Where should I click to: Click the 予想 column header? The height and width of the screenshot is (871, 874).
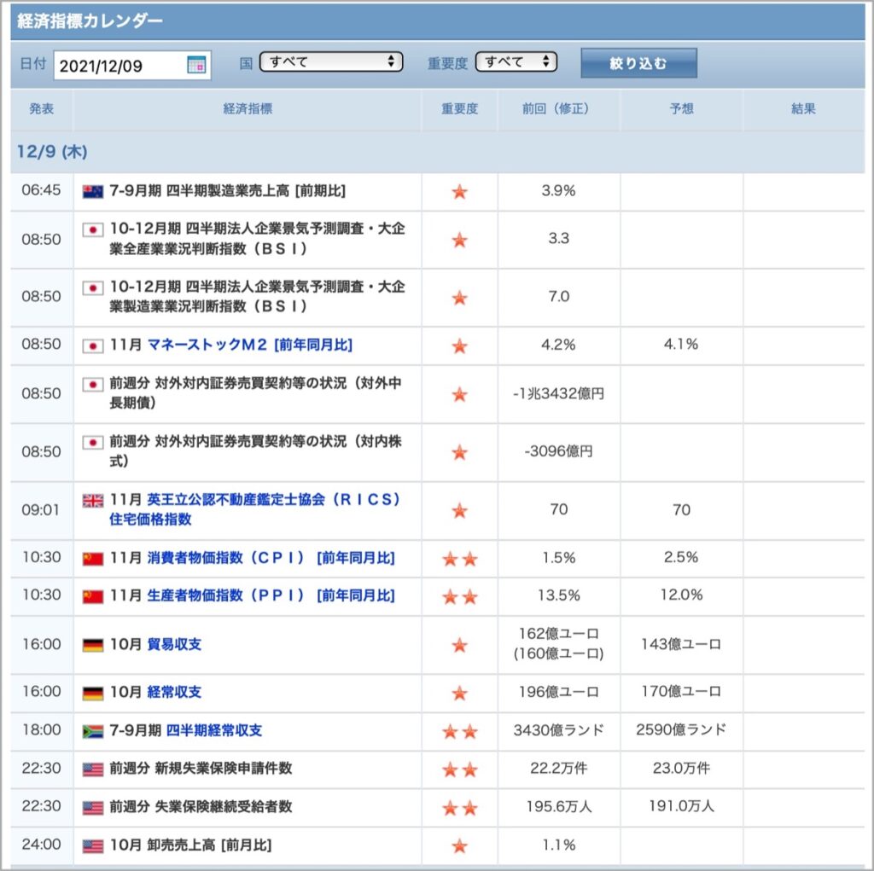[681, 108]
